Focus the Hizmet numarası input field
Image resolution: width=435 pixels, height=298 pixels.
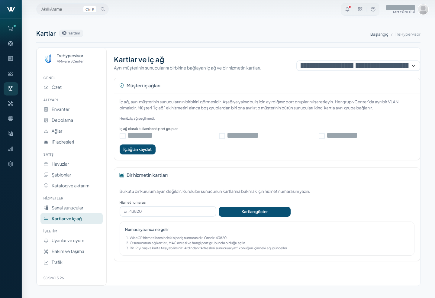coord(168,212)
